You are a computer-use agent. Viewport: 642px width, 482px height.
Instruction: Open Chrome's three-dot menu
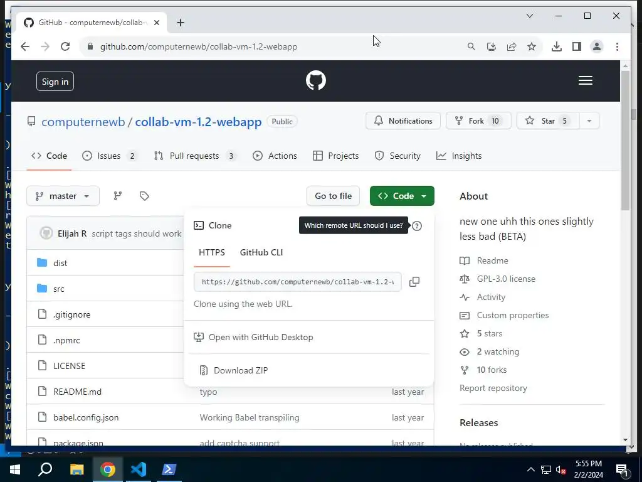617,46
